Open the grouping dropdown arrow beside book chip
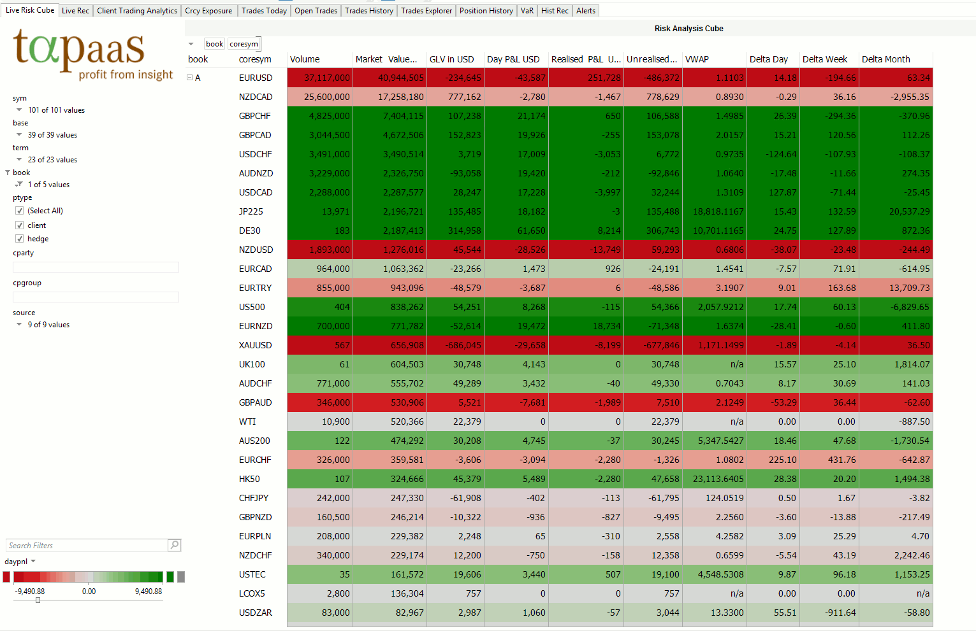The width and height of the screenshot is (976, 631). (x=191, y=44)
